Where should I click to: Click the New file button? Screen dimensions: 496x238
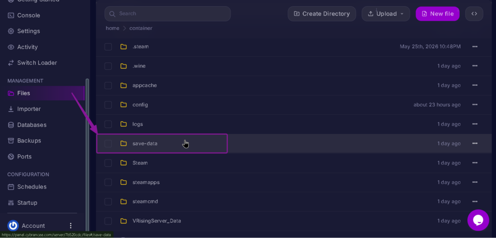point(437,14)
